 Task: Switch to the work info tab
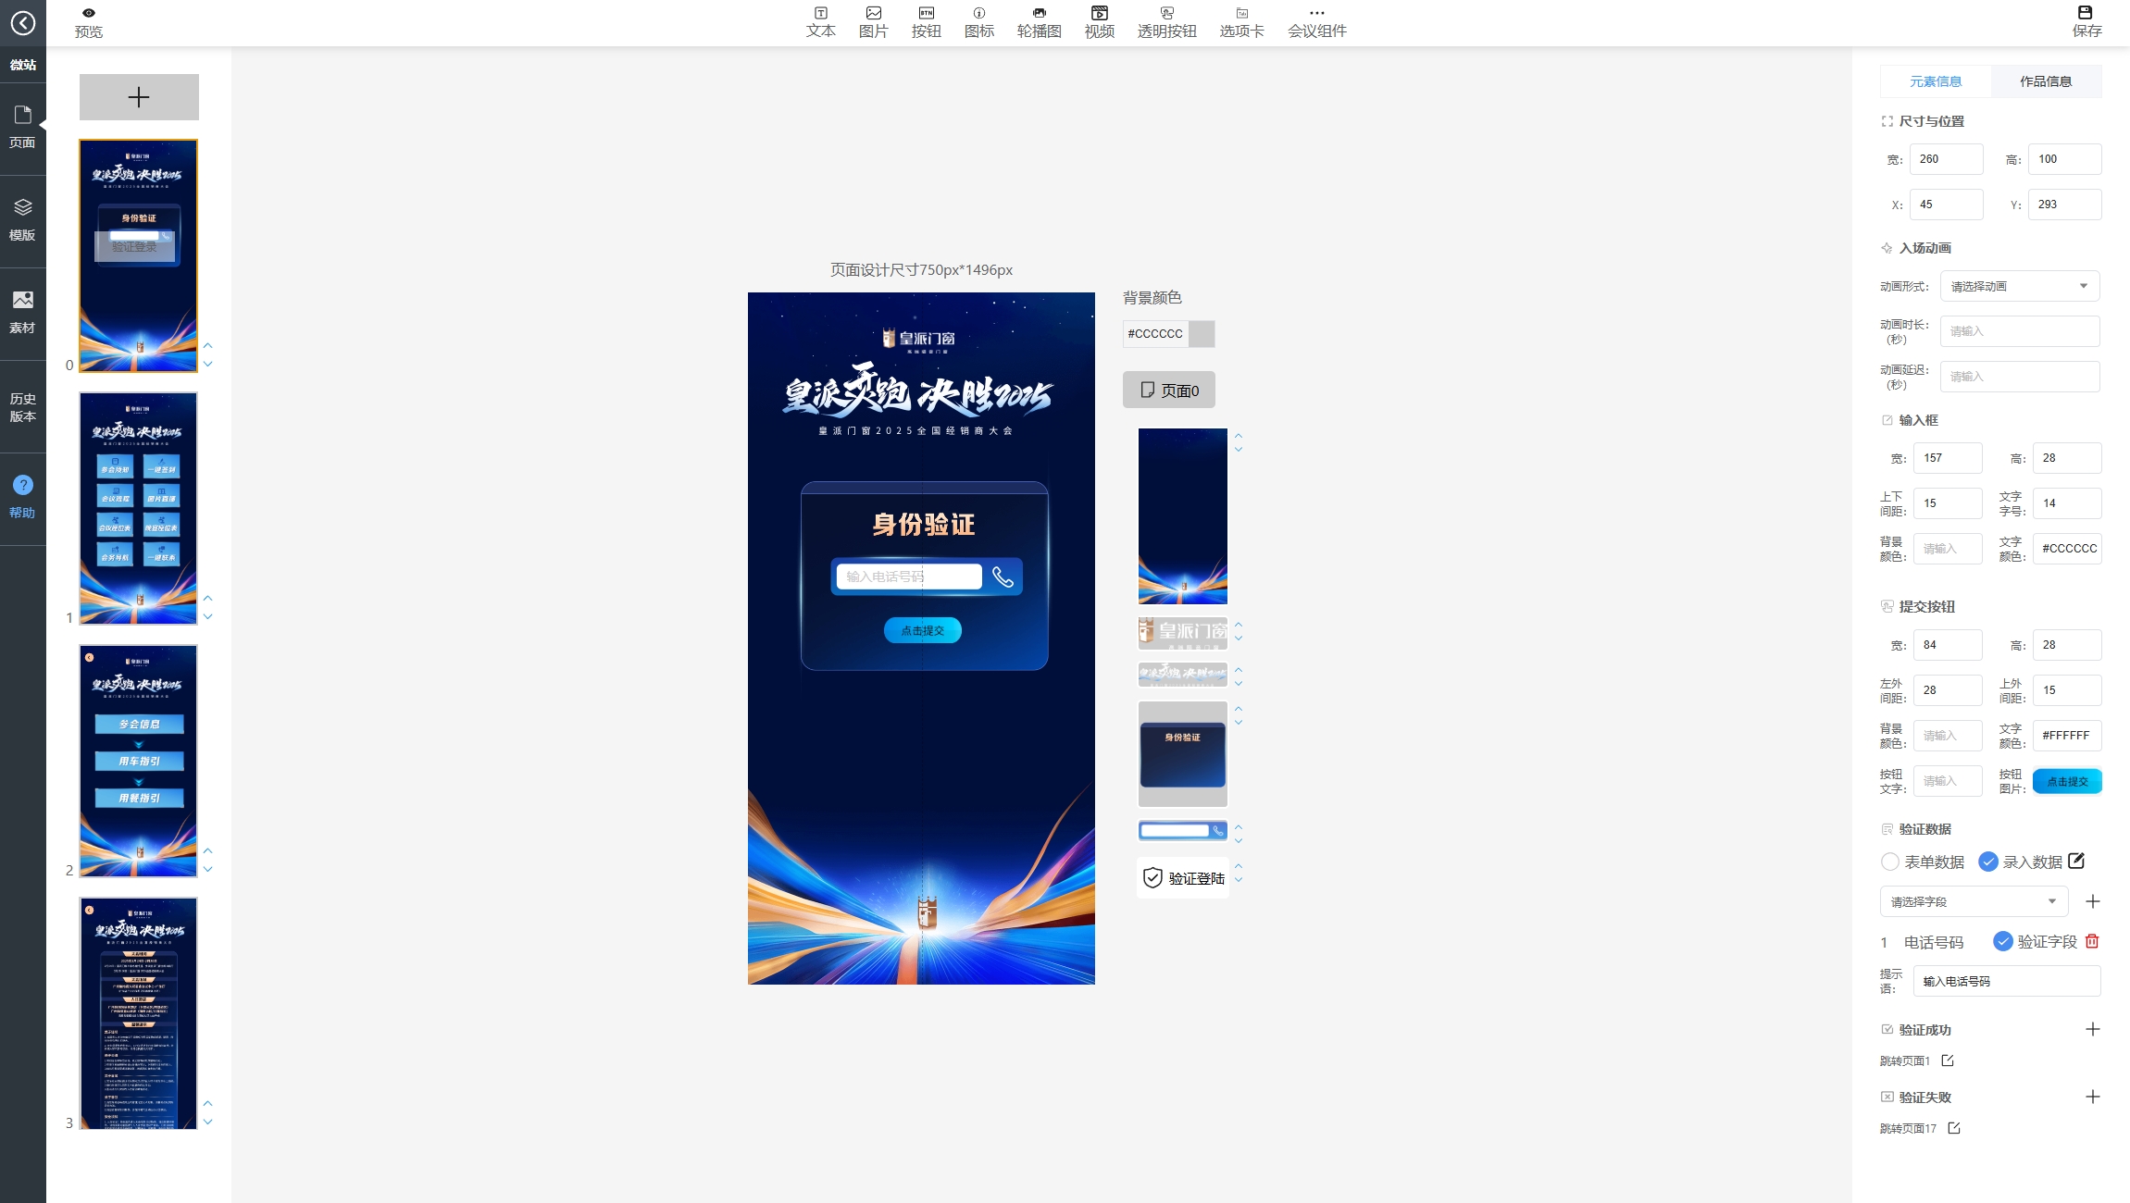point(2045,81)
